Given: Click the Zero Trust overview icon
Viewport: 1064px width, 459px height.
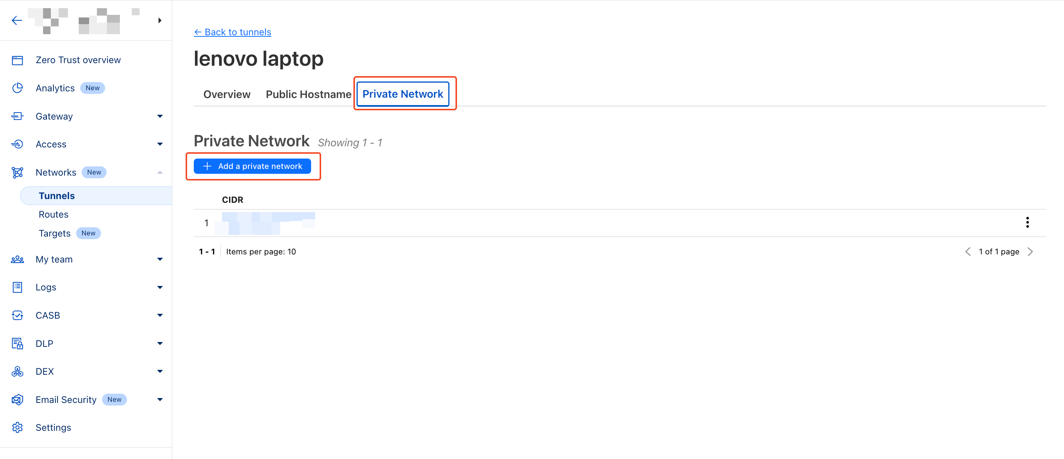Looking at the screenshot, I should pos(17,60).
